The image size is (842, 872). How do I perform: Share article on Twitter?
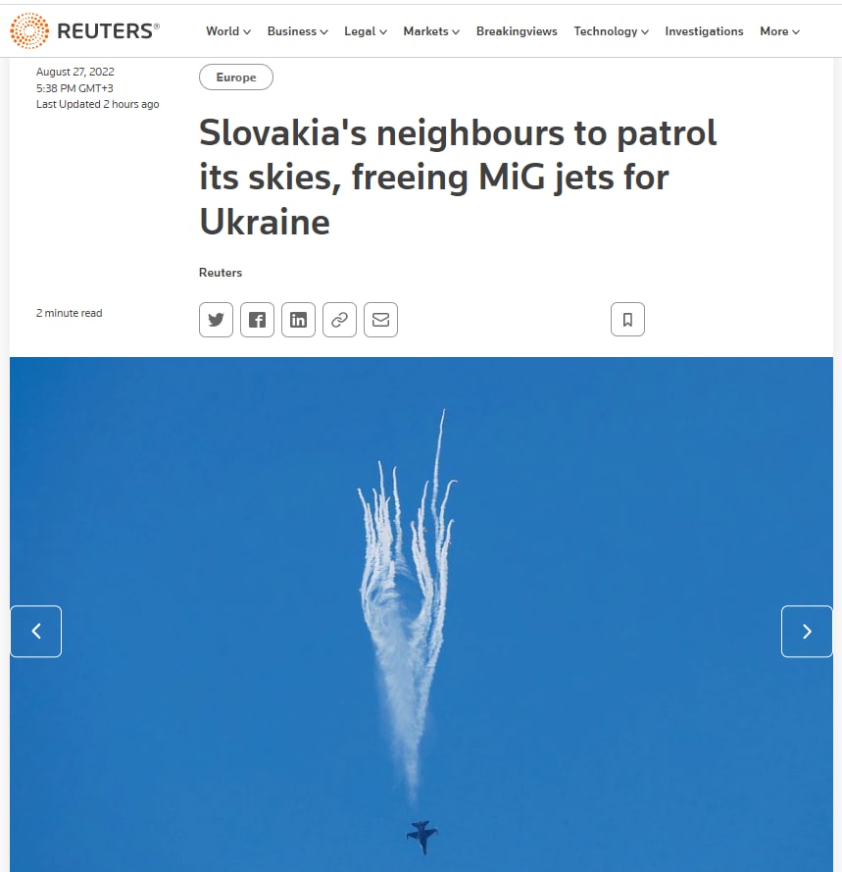(216, 320)
